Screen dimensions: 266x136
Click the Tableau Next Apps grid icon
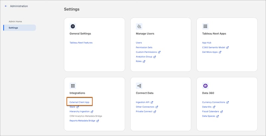205,27
